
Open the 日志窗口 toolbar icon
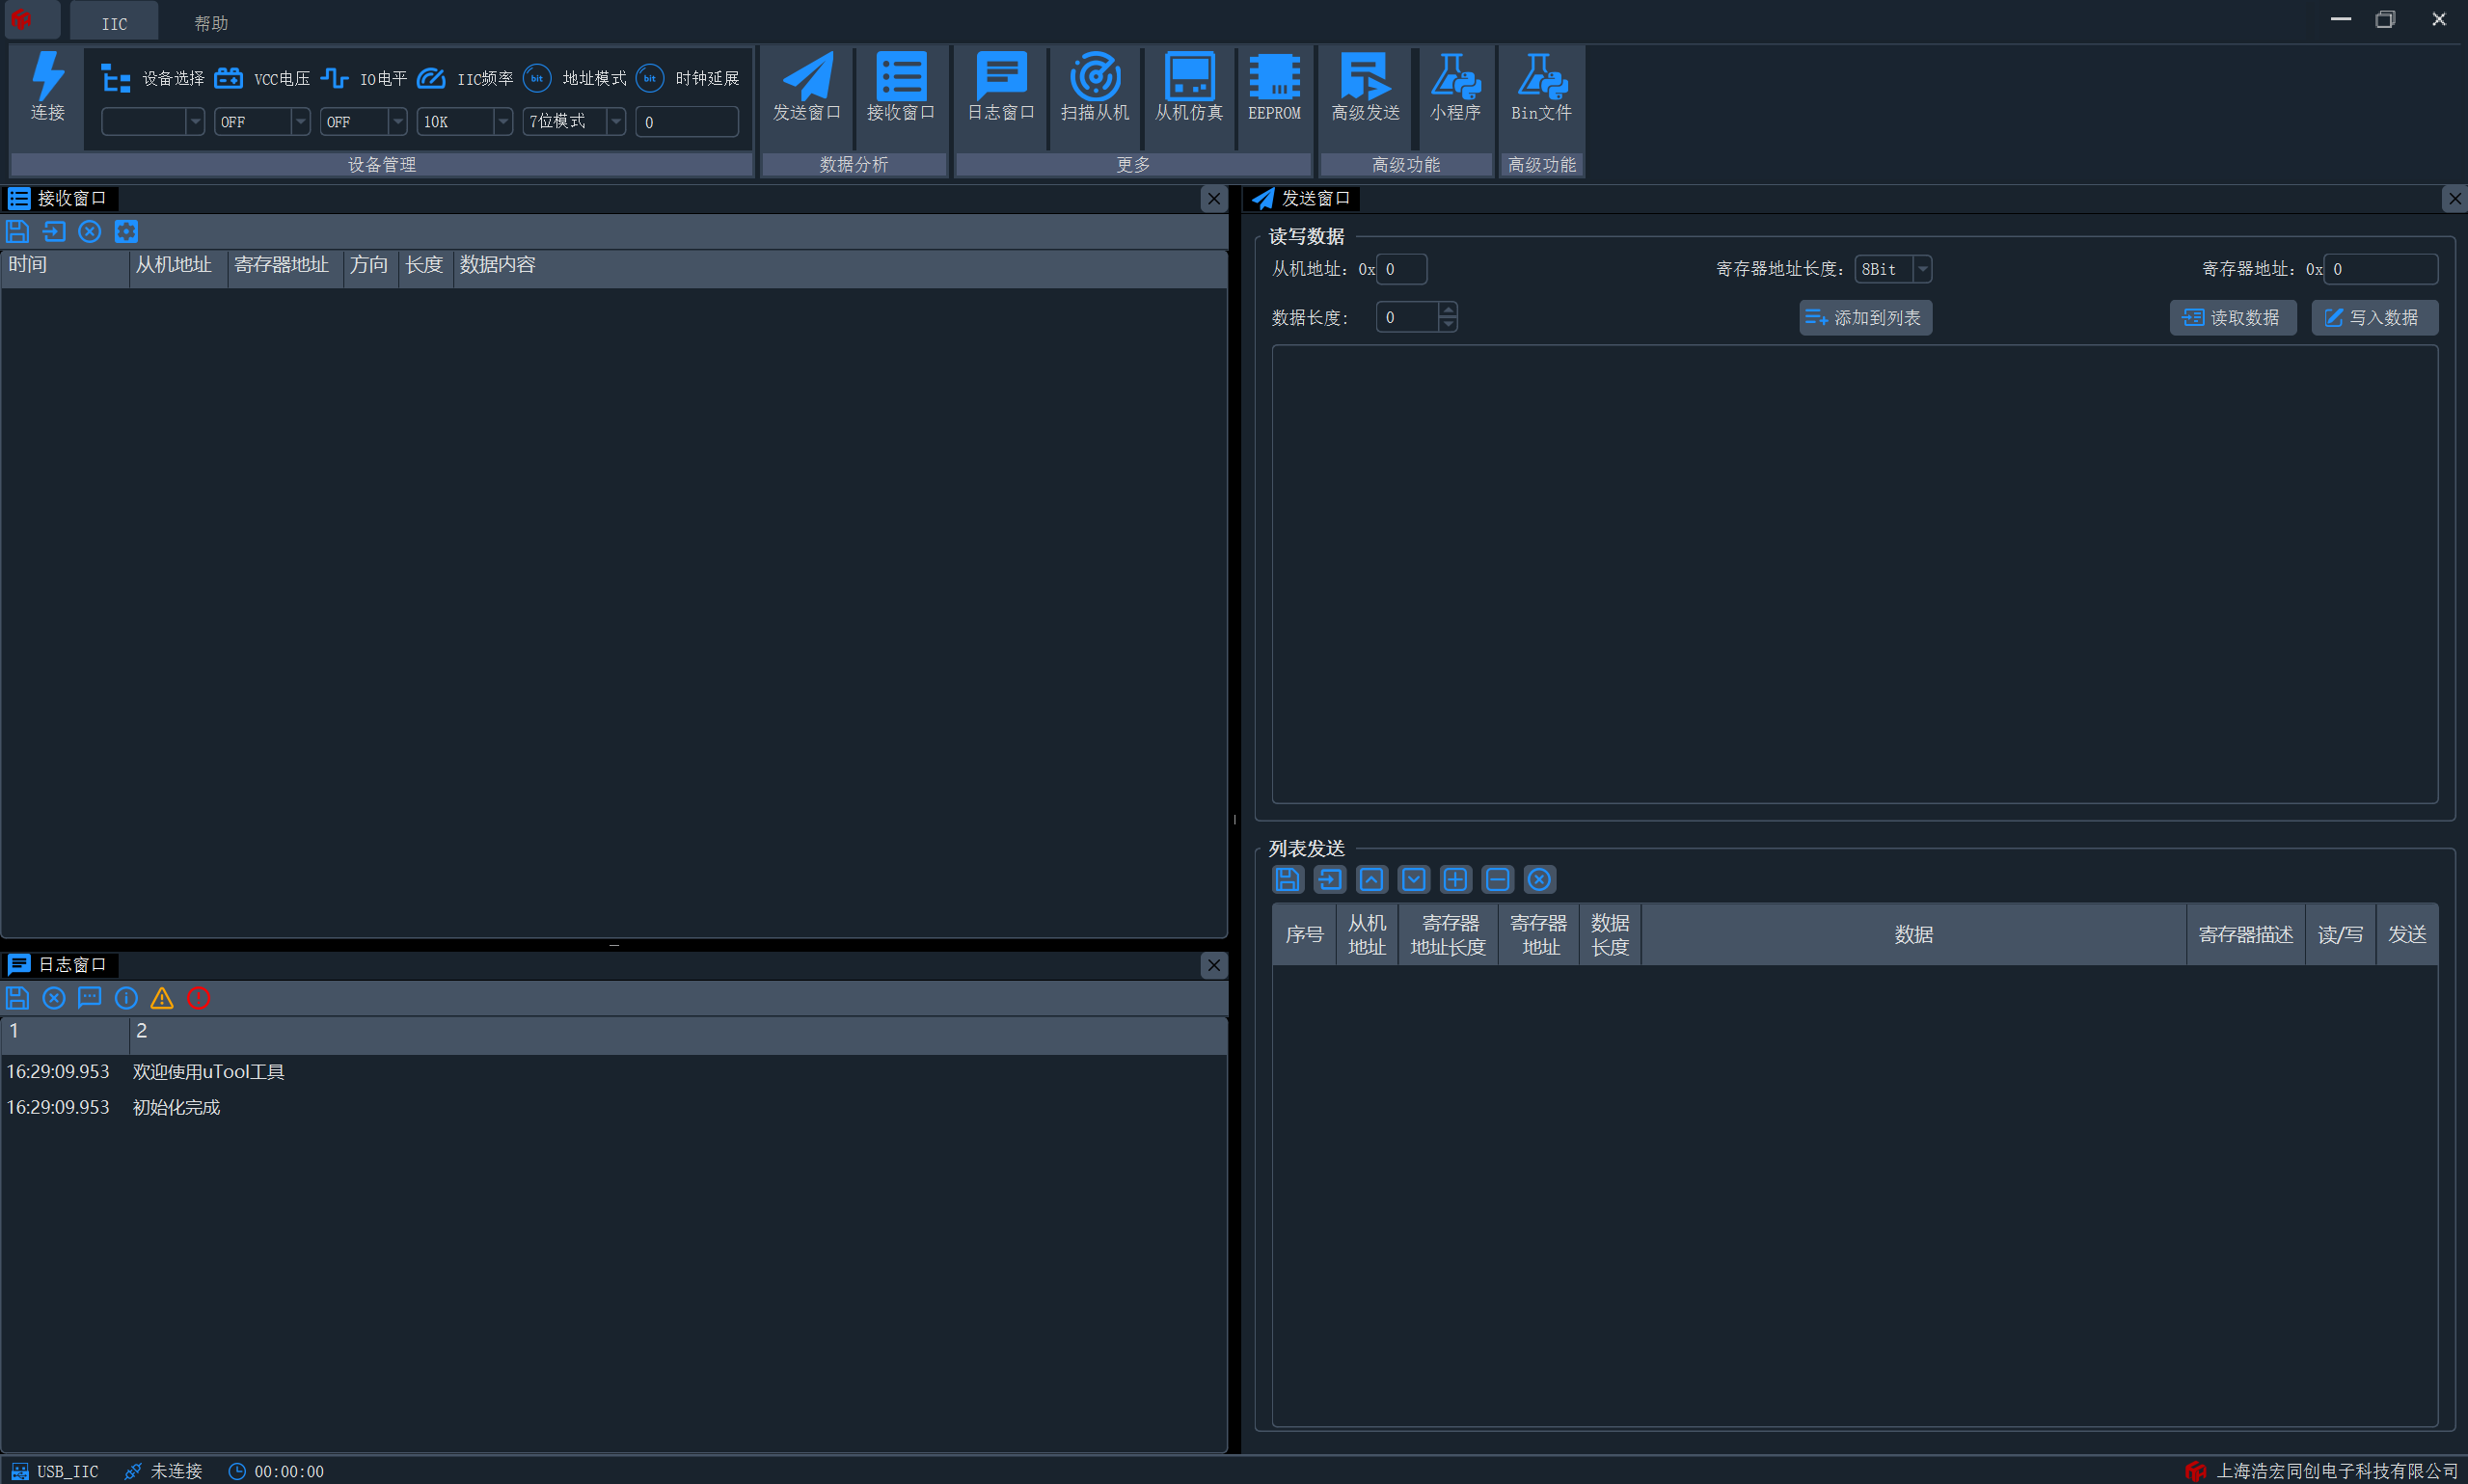[1001, 76]
